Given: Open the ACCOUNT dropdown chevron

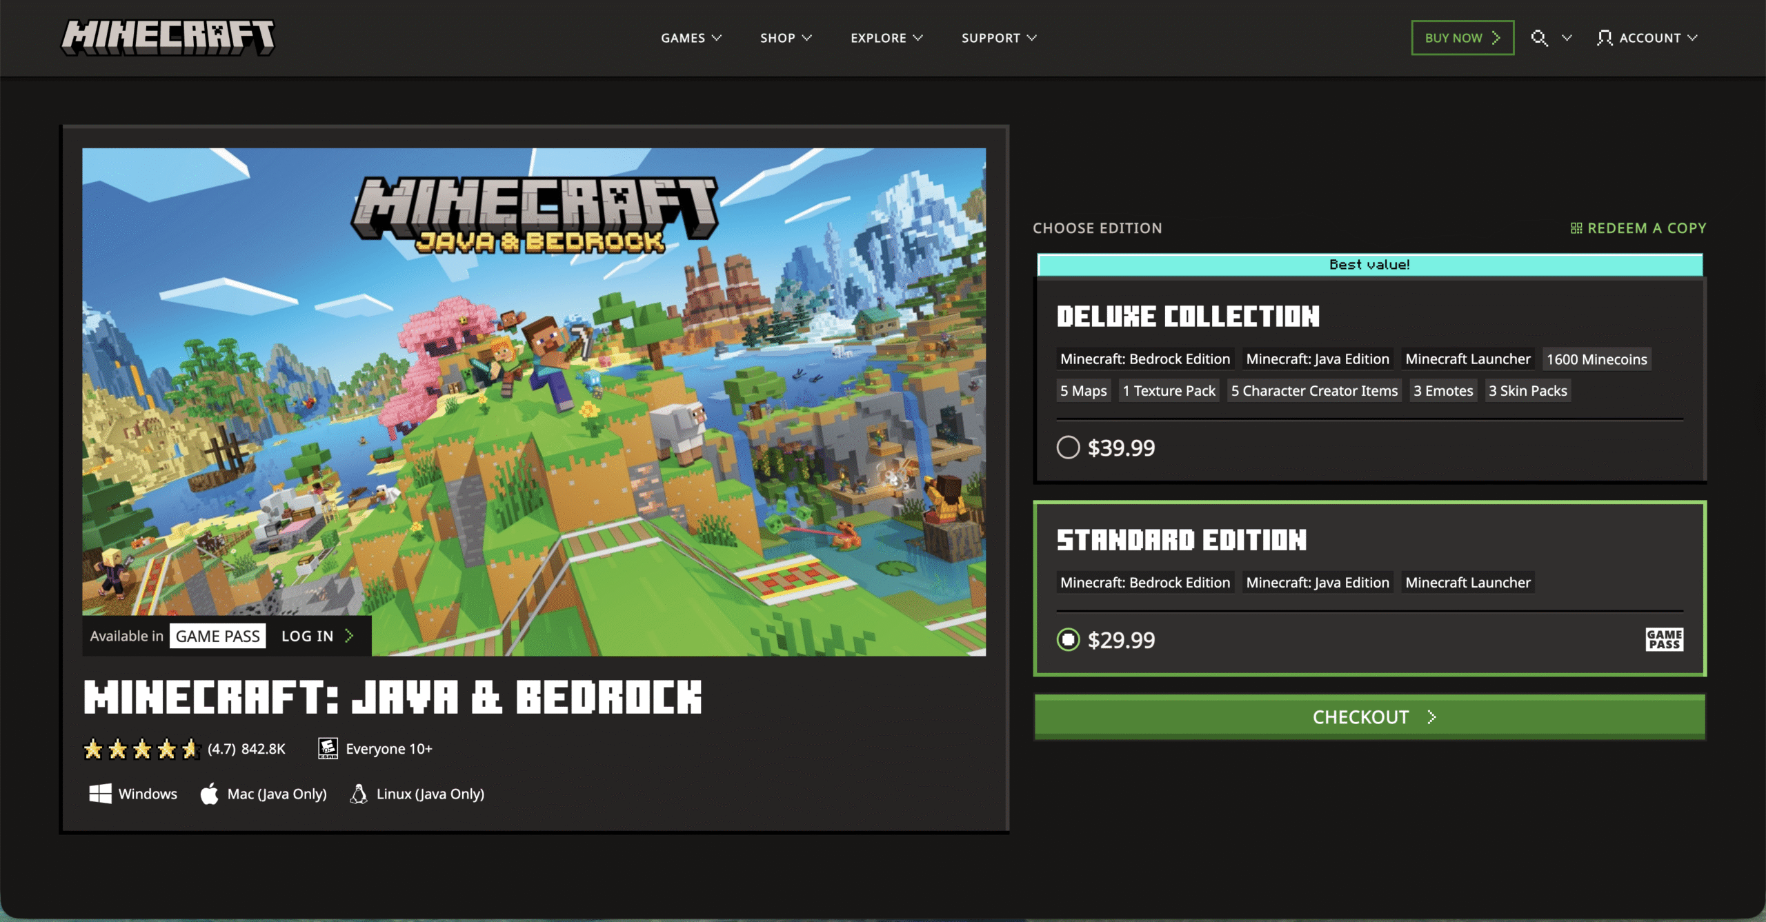Looking at the screenshot, I should click(x=1694, y=38).
